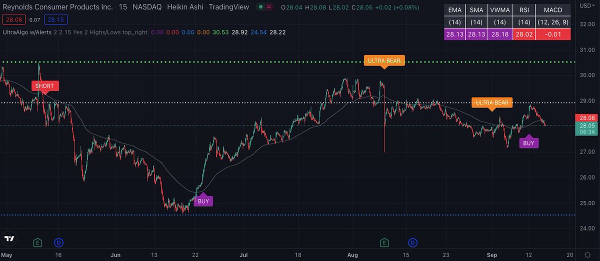Click the Jun label on time axis
The width and height of the screenshot is (600, 261).
pyautogui.click(x=116, y=254)
